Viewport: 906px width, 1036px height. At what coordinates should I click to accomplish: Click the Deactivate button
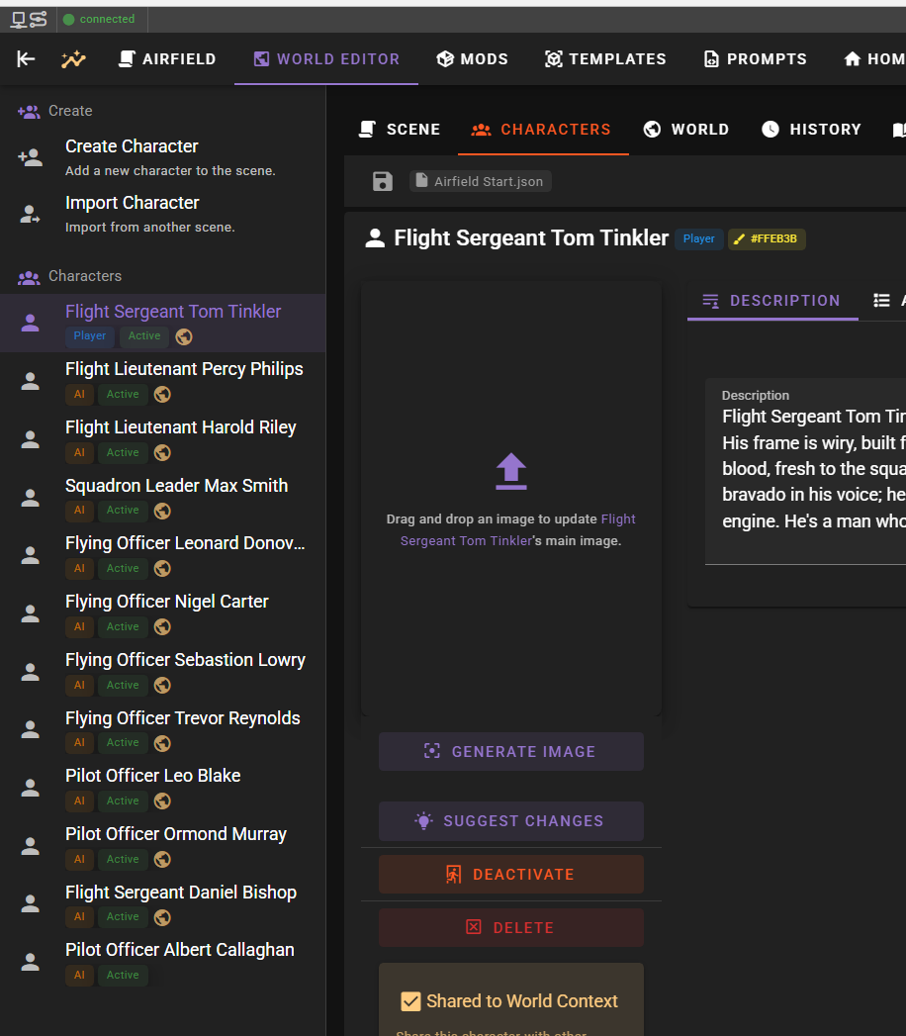[x=511, y=875]
